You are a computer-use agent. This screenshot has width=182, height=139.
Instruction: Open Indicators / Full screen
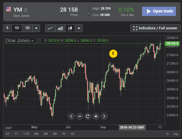155,28
